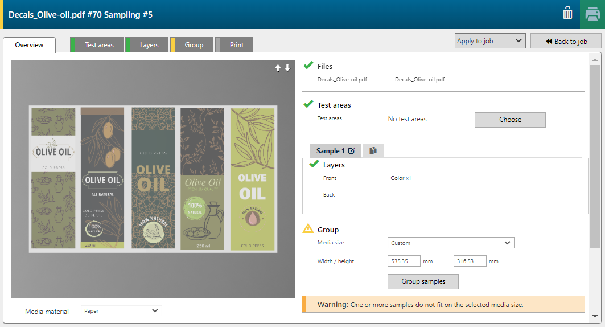The height and width of the screenshot is (327, 605).
Task: Open the Apply to job dropdown
Action: click(x=490, y=41)
